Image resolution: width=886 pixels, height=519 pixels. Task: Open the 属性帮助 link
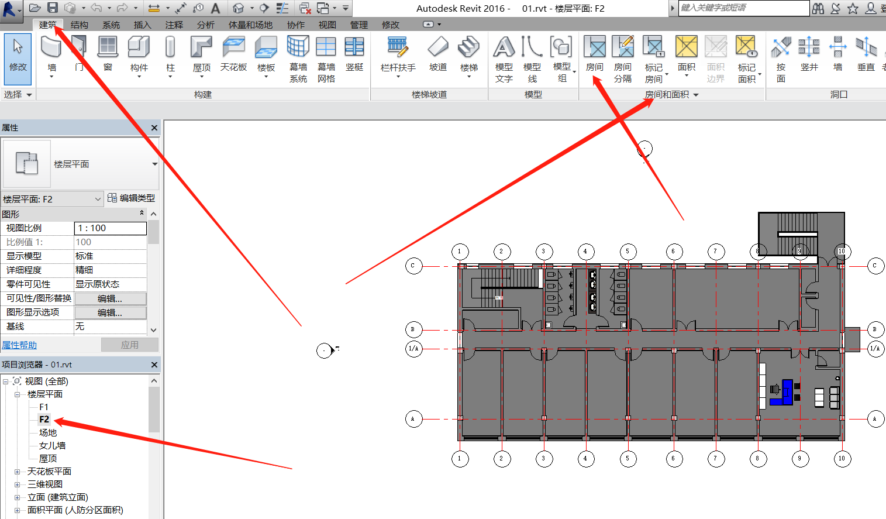pyautogui.click(x=19, y=345)
